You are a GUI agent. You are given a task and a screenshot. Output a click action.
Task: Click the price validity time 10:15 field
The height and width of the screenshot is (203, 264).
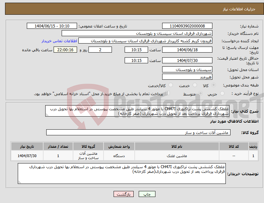point(136,60)
